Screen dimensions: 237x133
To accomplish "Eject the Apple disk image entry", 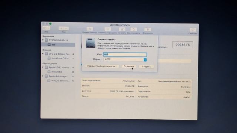I will [x=73, y=76].
